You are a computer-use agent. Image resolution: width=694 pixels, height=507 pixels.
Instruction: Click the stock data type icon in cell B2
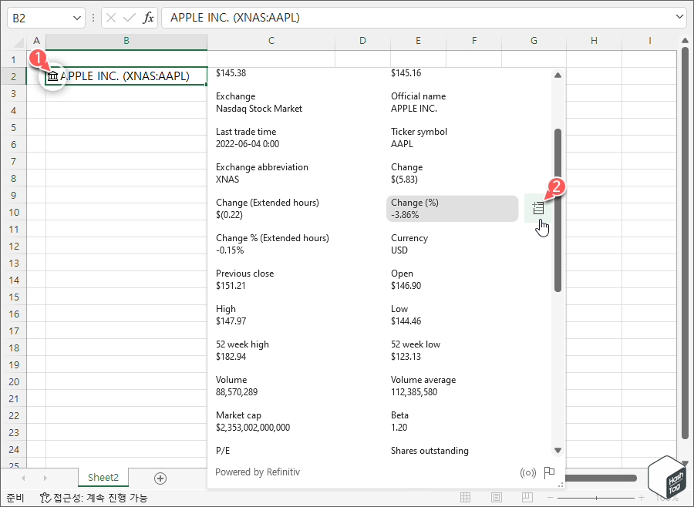(x=53, y=76)
